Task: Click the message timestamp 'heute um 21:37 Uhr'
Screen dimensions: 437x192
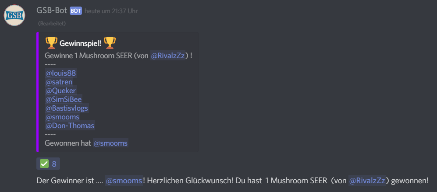Action: tap(111, 11)
